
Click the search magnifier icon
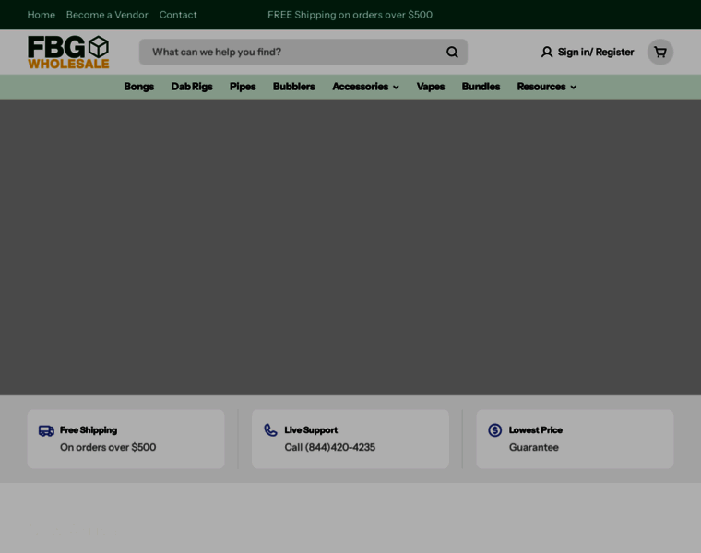pos(452,53)
